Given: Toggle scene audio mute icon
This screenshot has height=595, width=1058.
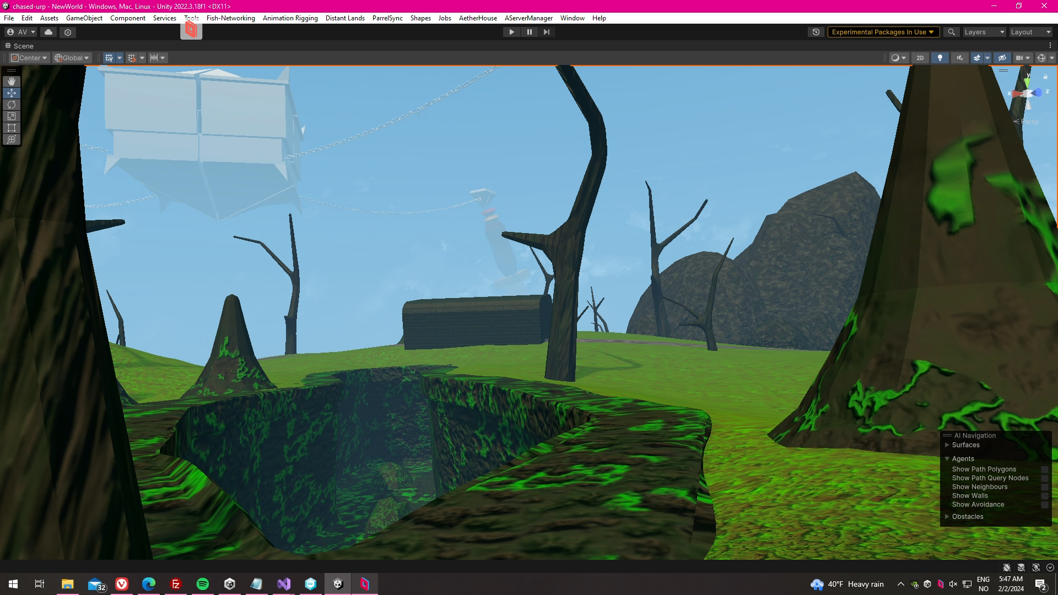Looking at the screenshot, I should 960,58.
